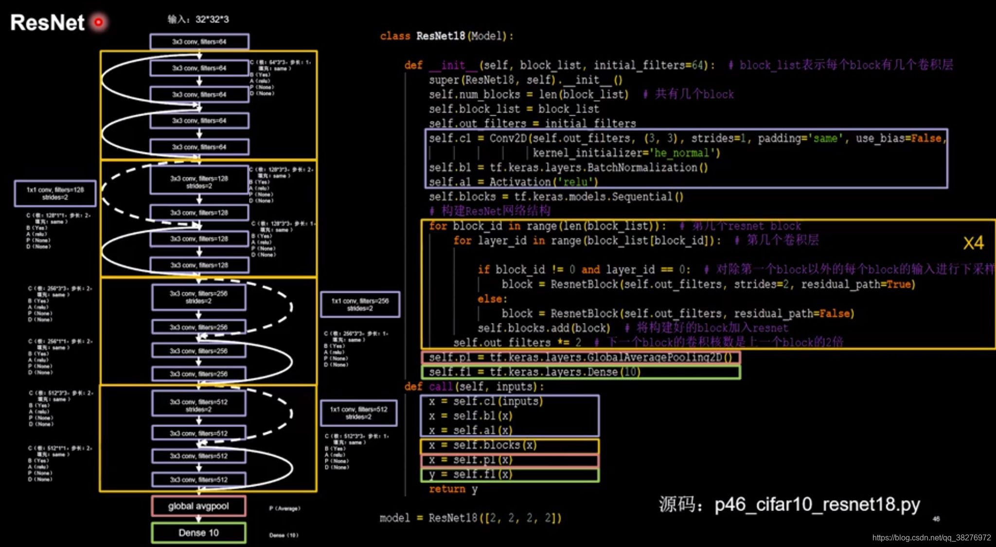The width and height of the screenshot is (996, 547).
Task: Click the else: keyword line
Action: point(492,299)
